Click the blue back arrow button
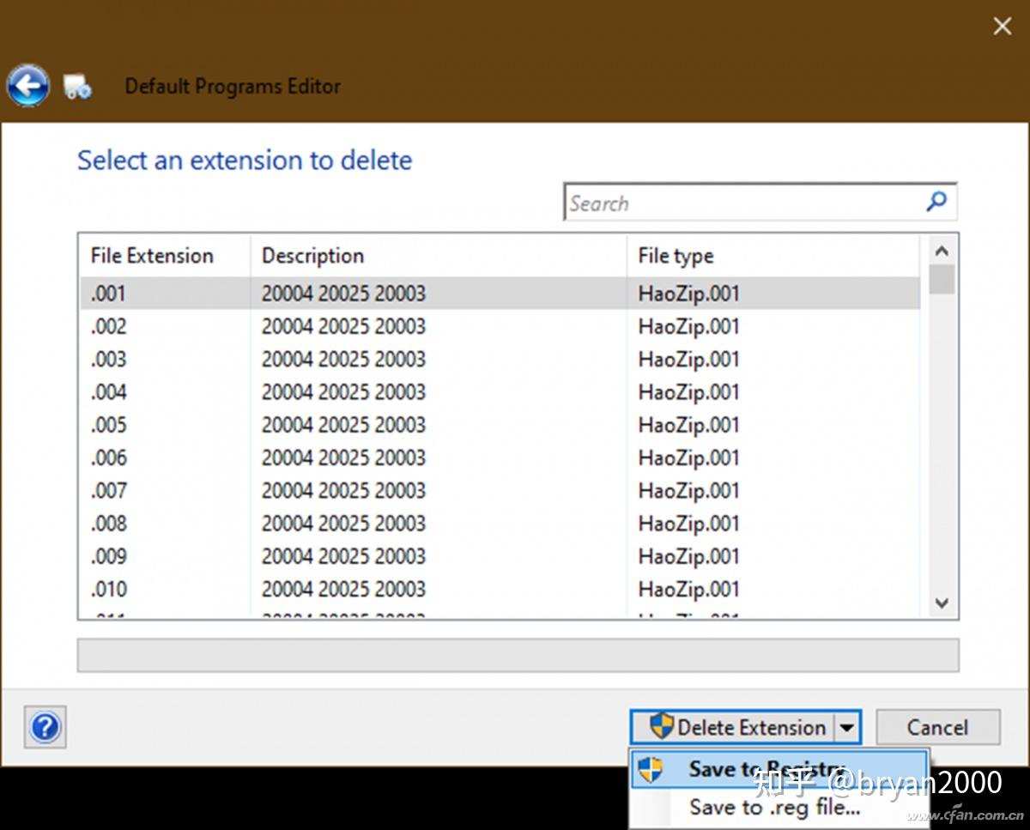 (27, 86)
